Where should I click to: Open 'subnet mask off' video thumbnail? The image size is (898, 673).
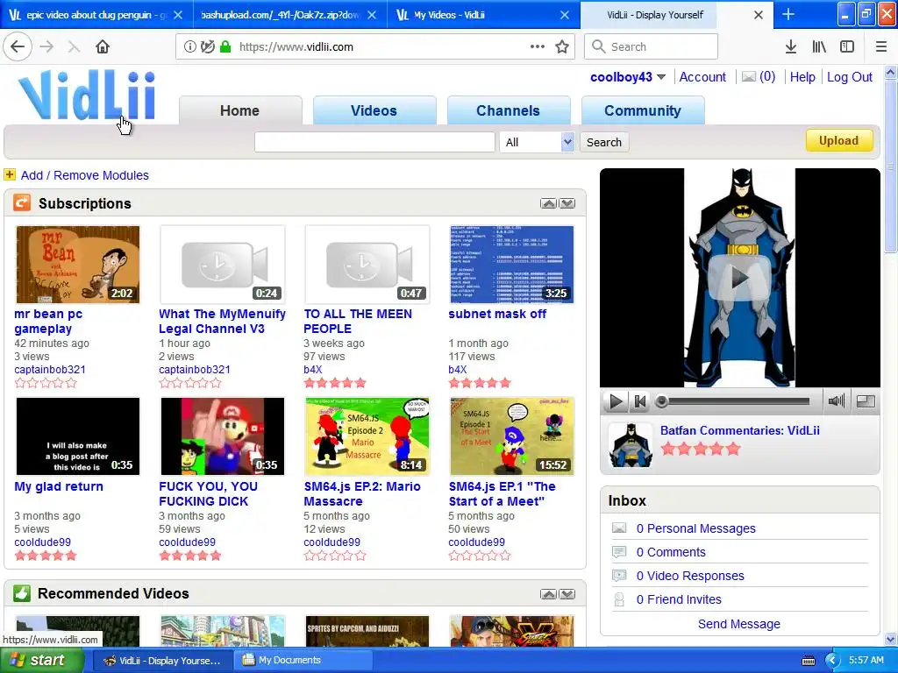pos(512,265)
